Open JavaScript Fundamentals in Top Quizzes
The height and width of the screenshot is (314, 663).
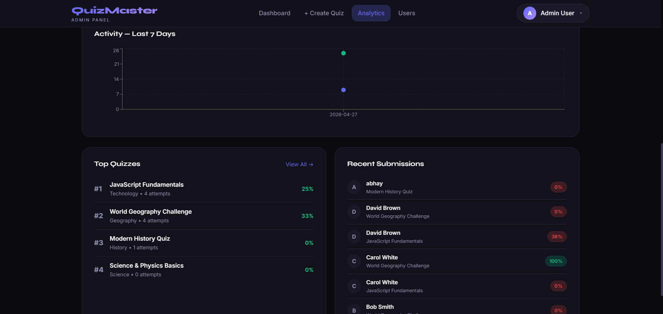pyautogui.click(x=146, y=185)
